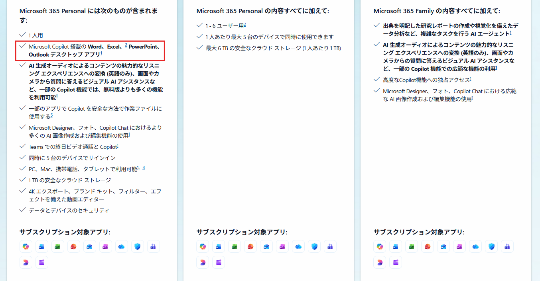
Task: Open footnote 2 after "Excel、"
Action: [x=126, y=45]
